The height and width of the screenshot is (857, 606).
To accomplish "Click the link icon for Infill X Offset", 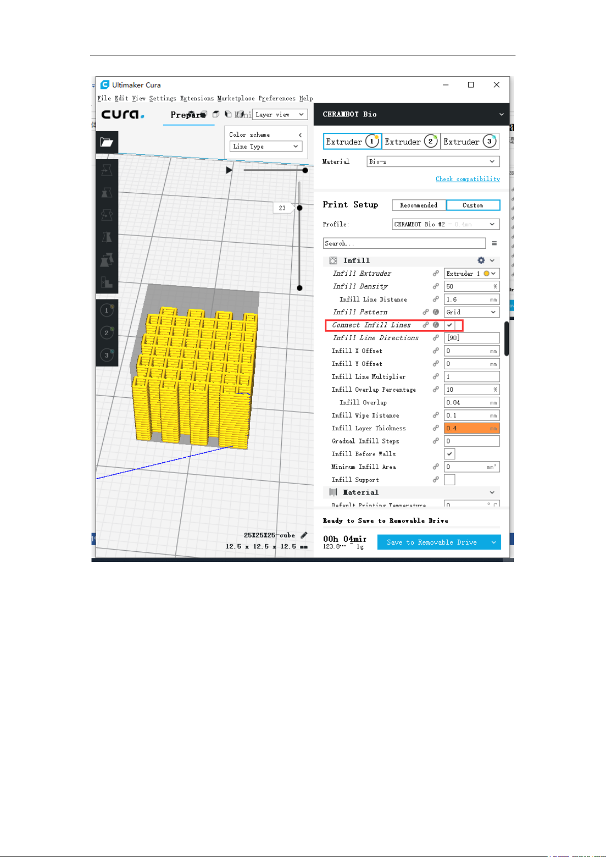I will (436, 350).
